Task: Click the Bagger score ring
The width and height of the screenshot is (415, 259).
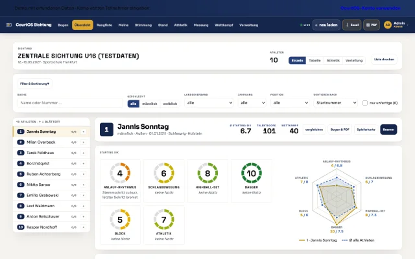Action: click(252, 174)
